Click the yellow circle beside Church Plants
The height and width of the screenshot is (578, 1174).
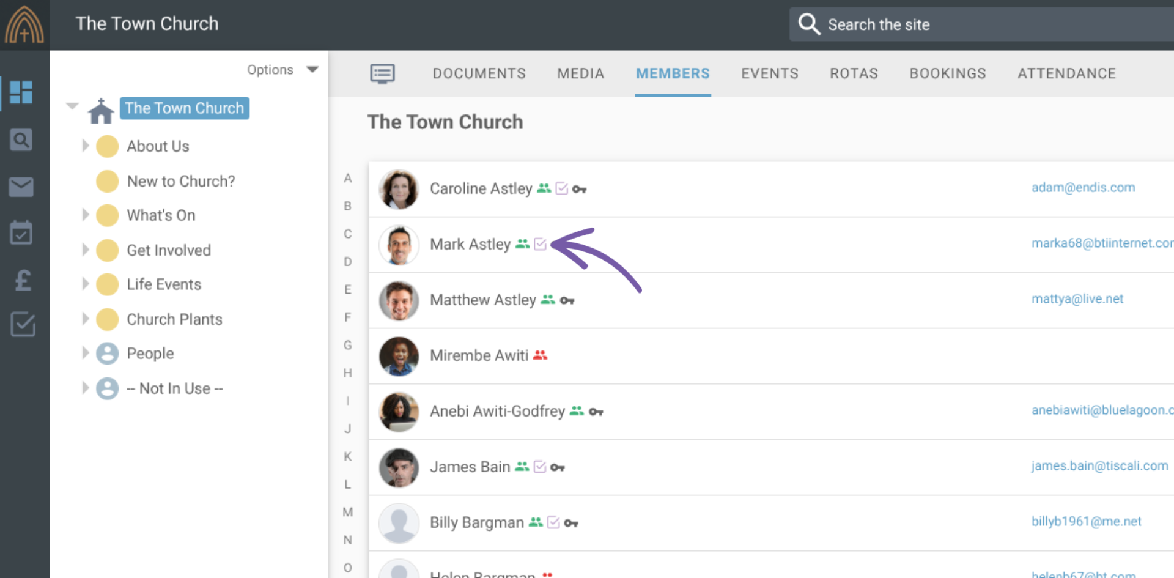[x=108, y=319]
